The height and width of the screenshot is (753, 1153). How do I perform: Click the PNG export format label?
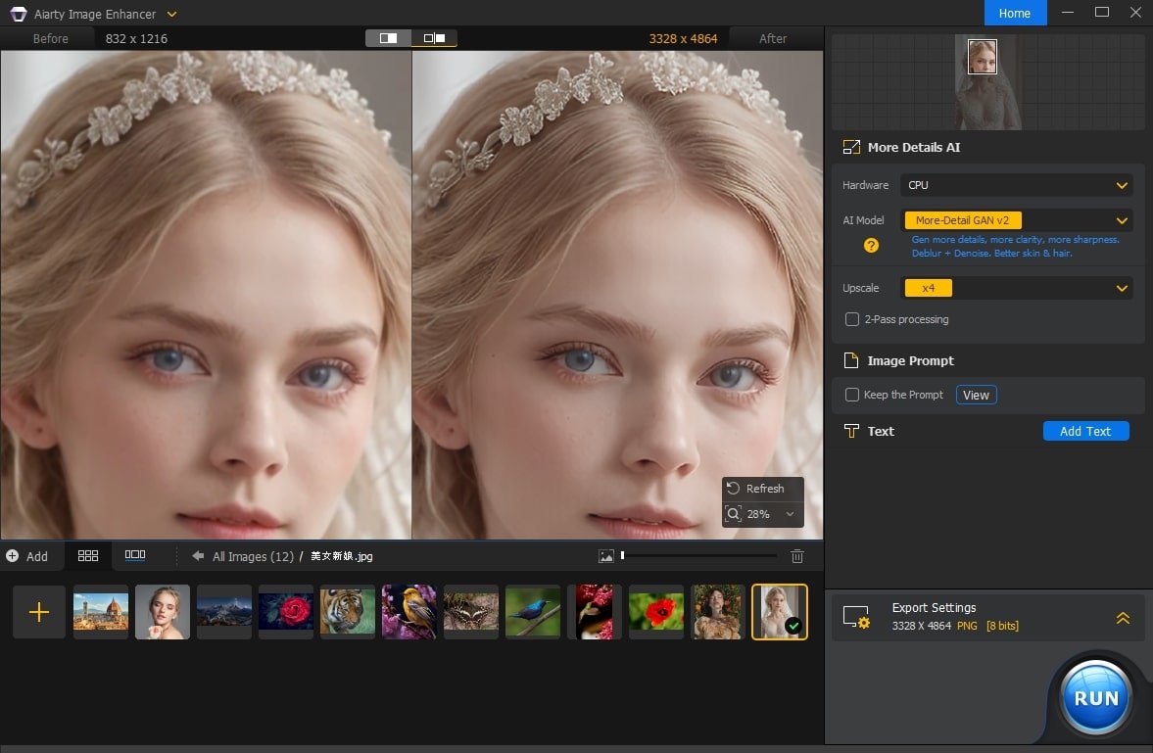point(967,626)
